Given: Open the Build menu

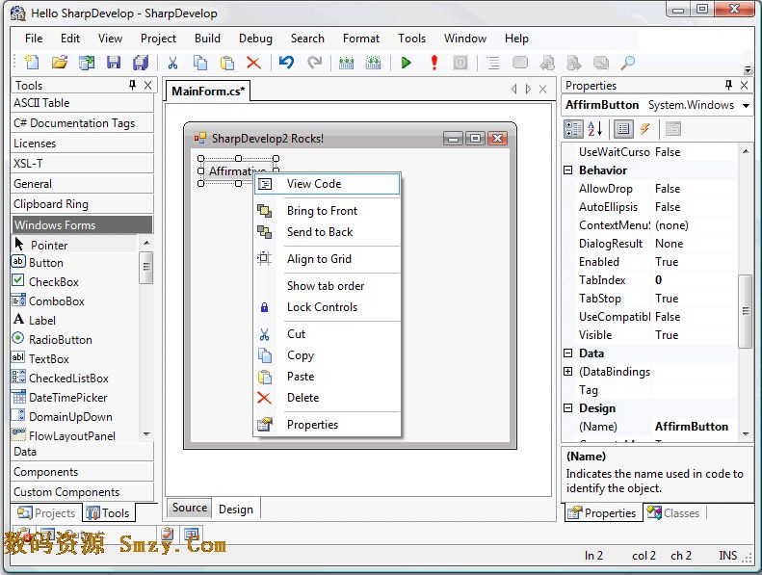Looking at the screenshot, I should pyautogui.click(x=207, y=39).
